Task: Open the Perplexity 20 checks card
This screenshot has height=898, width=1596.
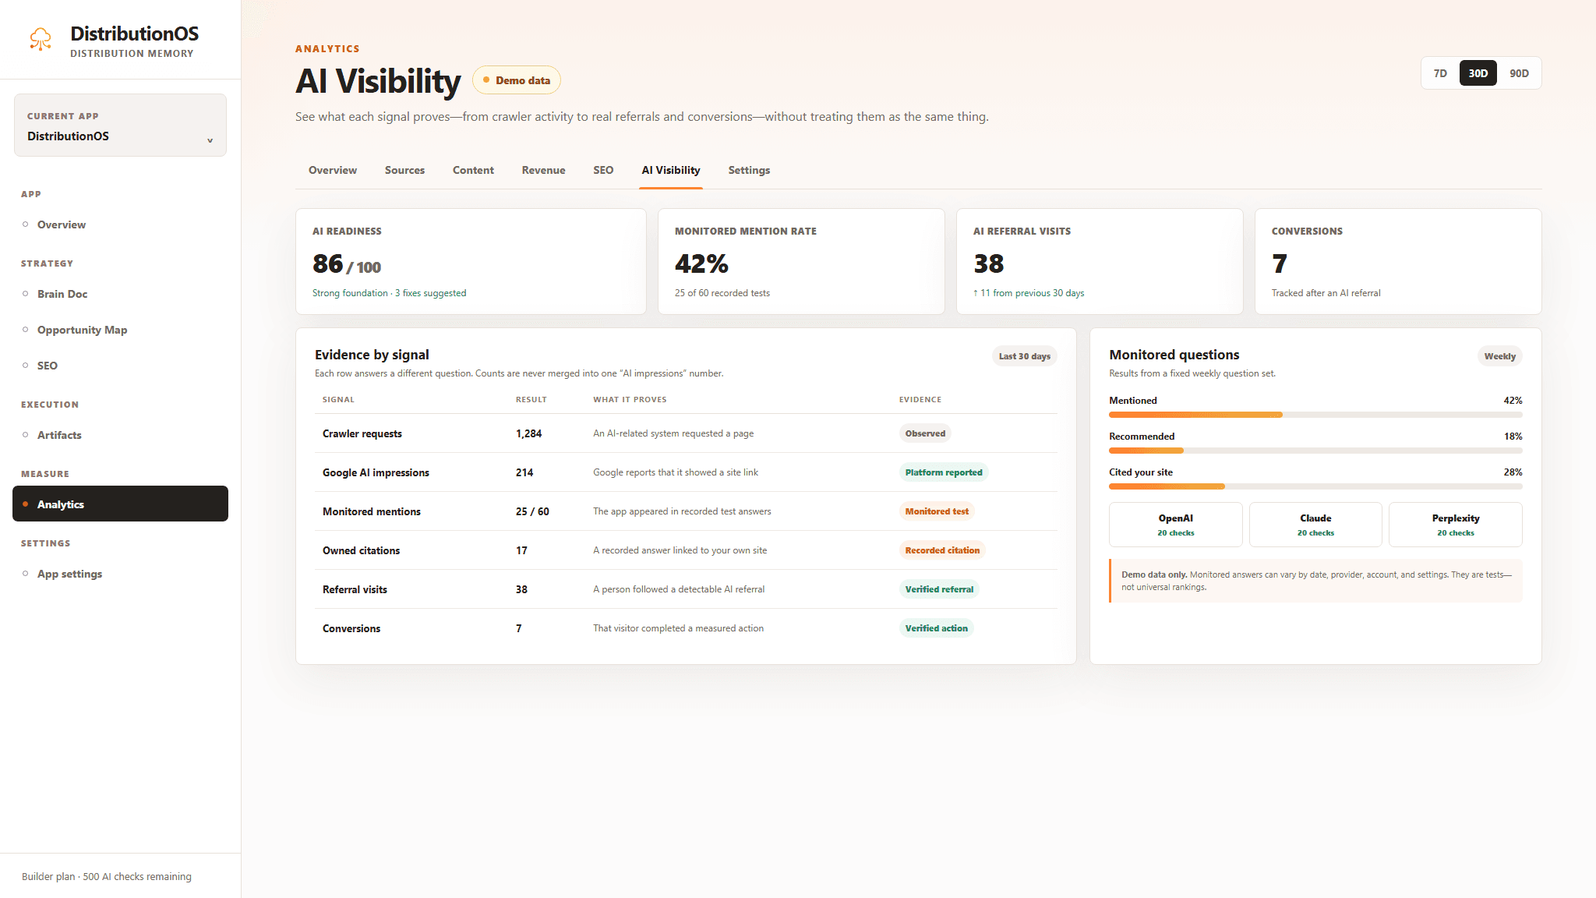Action: click(x=1455, y=525)
